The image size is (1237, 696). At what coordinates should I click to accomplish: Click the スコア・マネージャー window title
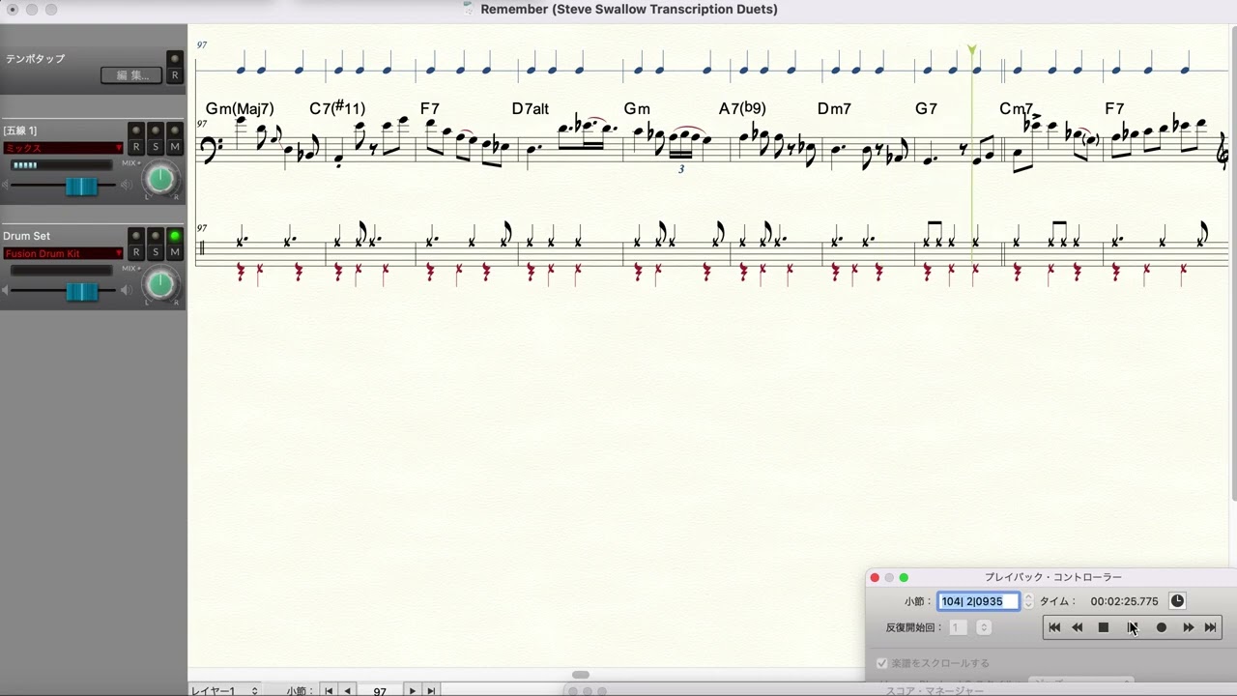click(x=935, y=691)
